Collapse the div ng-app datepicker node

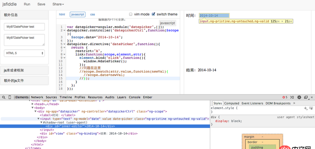pos(35,111)
